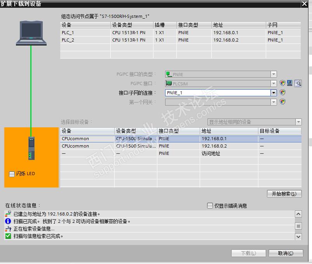The width and height of the screenshot is (312, 264).
Task: Click the laptop PG/PC illustration icon
Action: coord(31,33)
